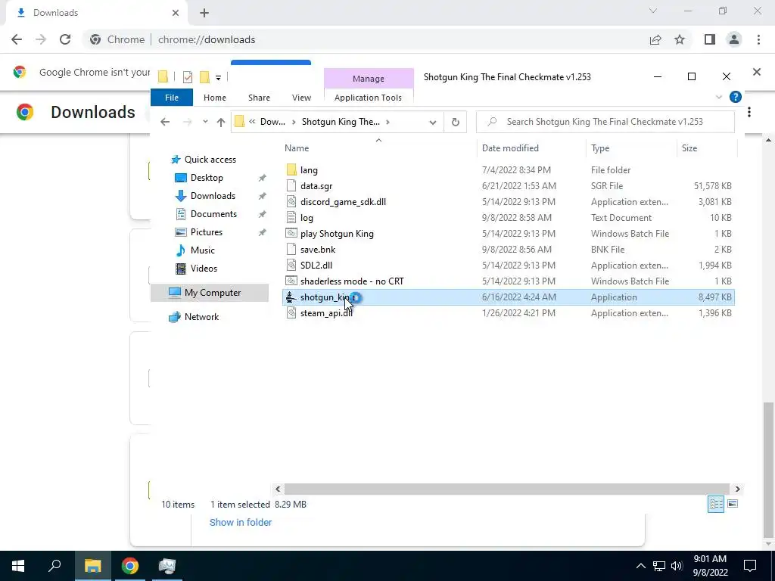
Task: Show hidden breadcrumb path segments
Action: click(252, 122)
